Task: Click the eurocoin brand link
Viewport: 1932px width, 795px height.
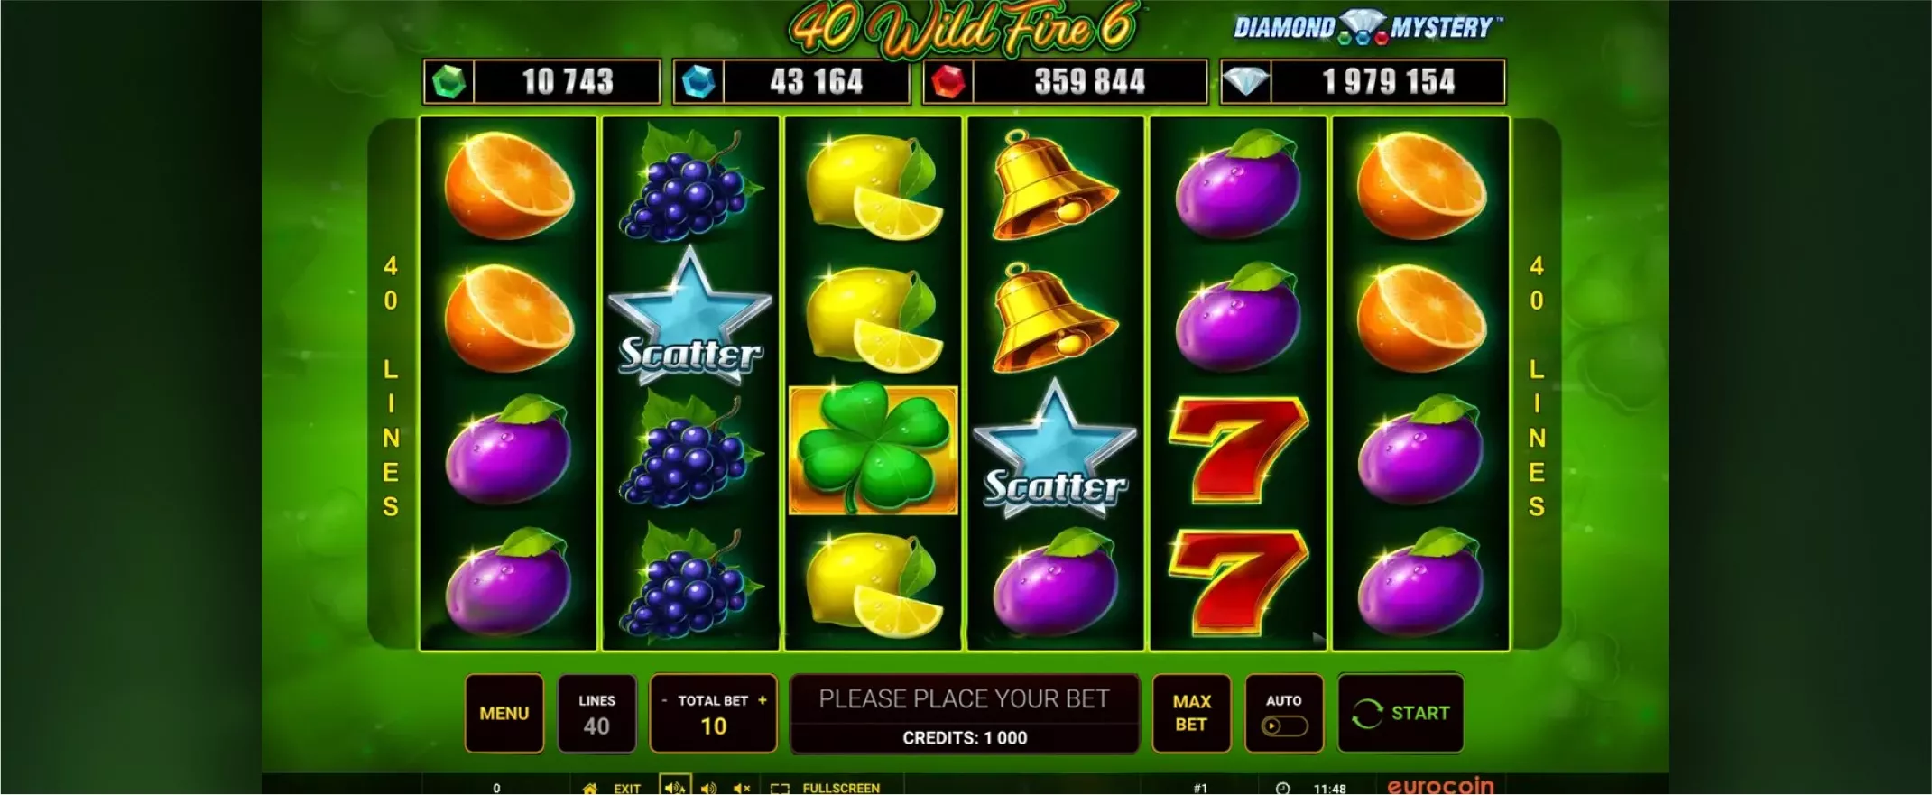Action: tap(1440, 785)
